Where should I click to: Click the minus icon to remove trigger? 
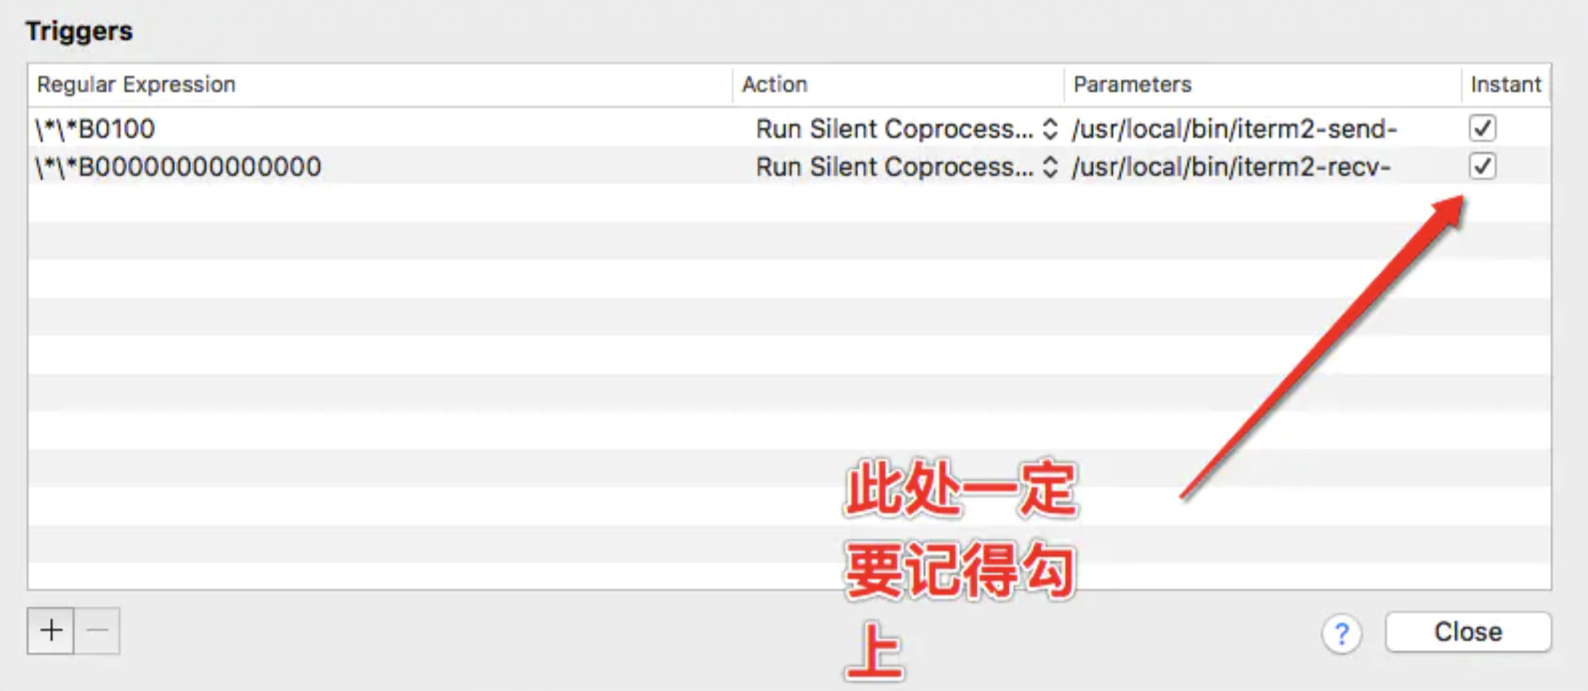click(x=97, y=630)
